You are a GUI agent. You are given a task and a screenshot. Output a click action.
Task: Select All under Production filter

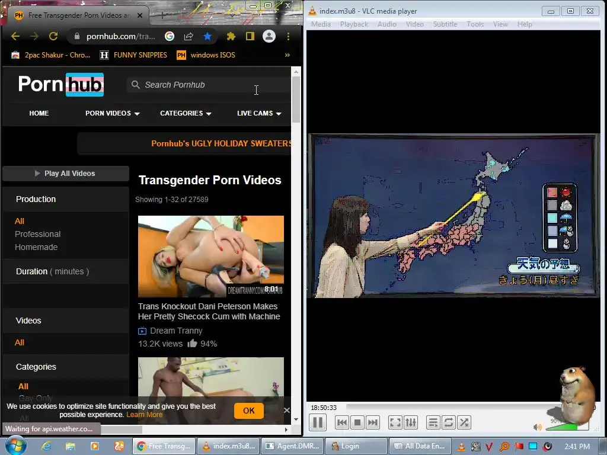click(x=20, y=221)
